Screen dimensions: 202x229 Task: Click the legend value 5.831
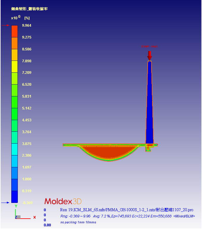click(27, 96)
